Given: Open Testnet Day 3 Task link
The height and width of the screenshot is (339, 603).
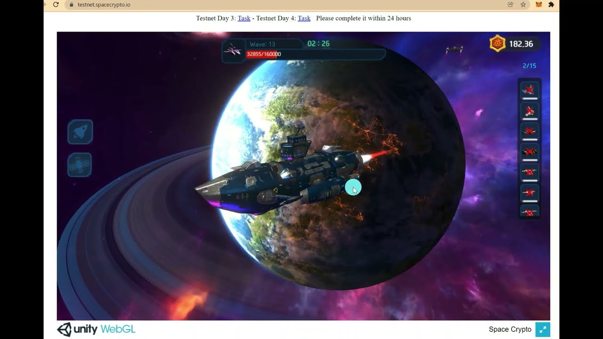Looking at the screenshot, I should click(244, 18).
